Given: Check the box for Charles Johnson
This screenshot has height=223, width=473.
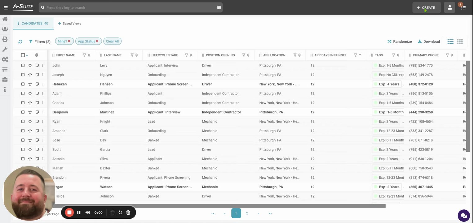Looking at the screenshot, I should (23, 103).
